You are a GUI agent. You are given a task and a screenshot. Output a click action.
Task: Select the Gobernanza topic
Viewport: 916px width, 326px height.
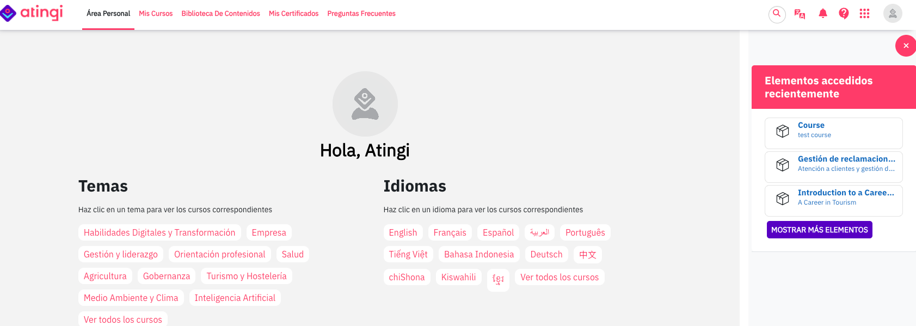tap(167, 276)
